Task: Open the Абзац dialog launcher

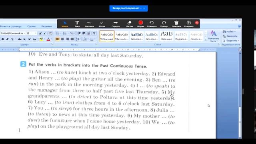Action: [x=96, y=44]
